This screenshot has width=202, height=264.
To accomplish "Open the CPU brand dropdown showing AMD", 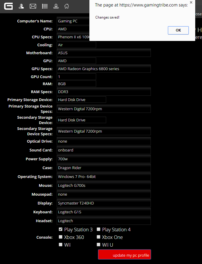I will tap(73, 29).
